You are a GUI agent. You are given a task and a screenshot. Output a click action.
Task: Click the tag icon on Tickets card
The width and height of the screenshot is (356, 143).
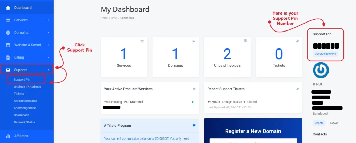(298, 41)
